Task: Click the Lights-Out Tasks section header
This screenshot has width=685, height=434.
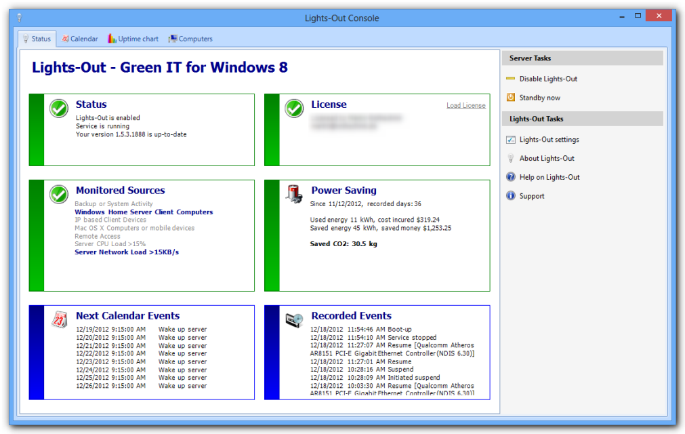Action: click(x=582, y=119)
